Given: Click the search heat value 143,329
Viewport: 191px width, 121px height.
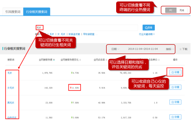Looking at the screenshot, I should pos(48,88).
